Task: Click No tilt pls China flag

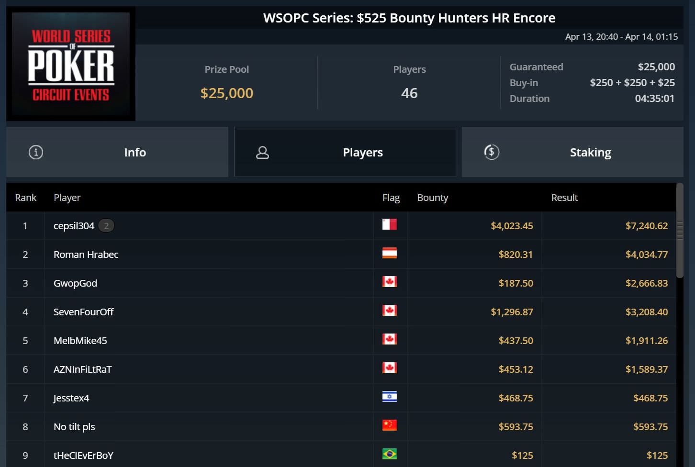Action: [389, 425]
